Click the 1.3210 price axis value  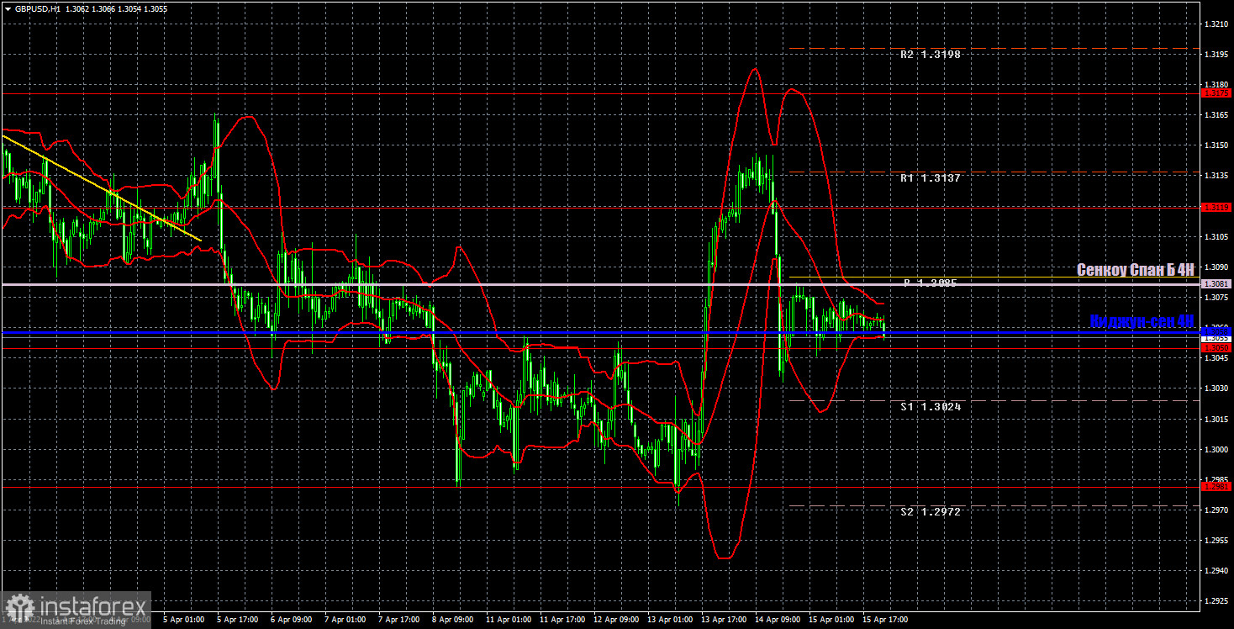pos(1217,24)
